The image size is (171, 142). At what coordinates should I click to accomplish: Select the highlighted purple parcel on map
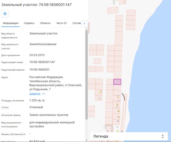117,82
